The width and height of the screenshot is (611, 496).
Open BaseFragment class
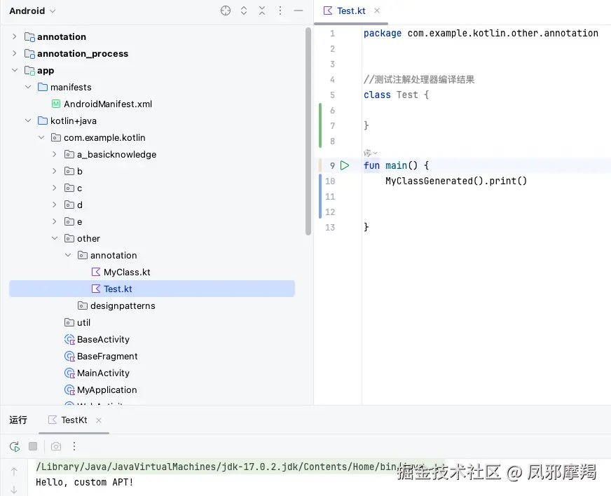tap(107, 356)
